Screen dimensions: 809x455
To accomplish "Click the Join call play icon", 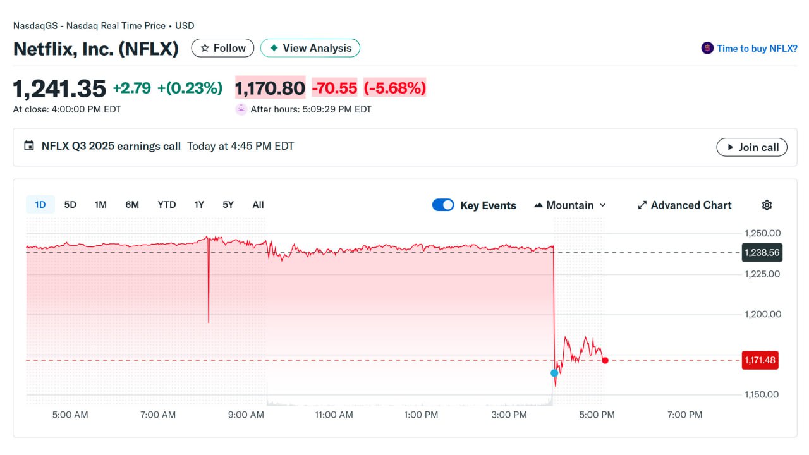I will [730, 147].
